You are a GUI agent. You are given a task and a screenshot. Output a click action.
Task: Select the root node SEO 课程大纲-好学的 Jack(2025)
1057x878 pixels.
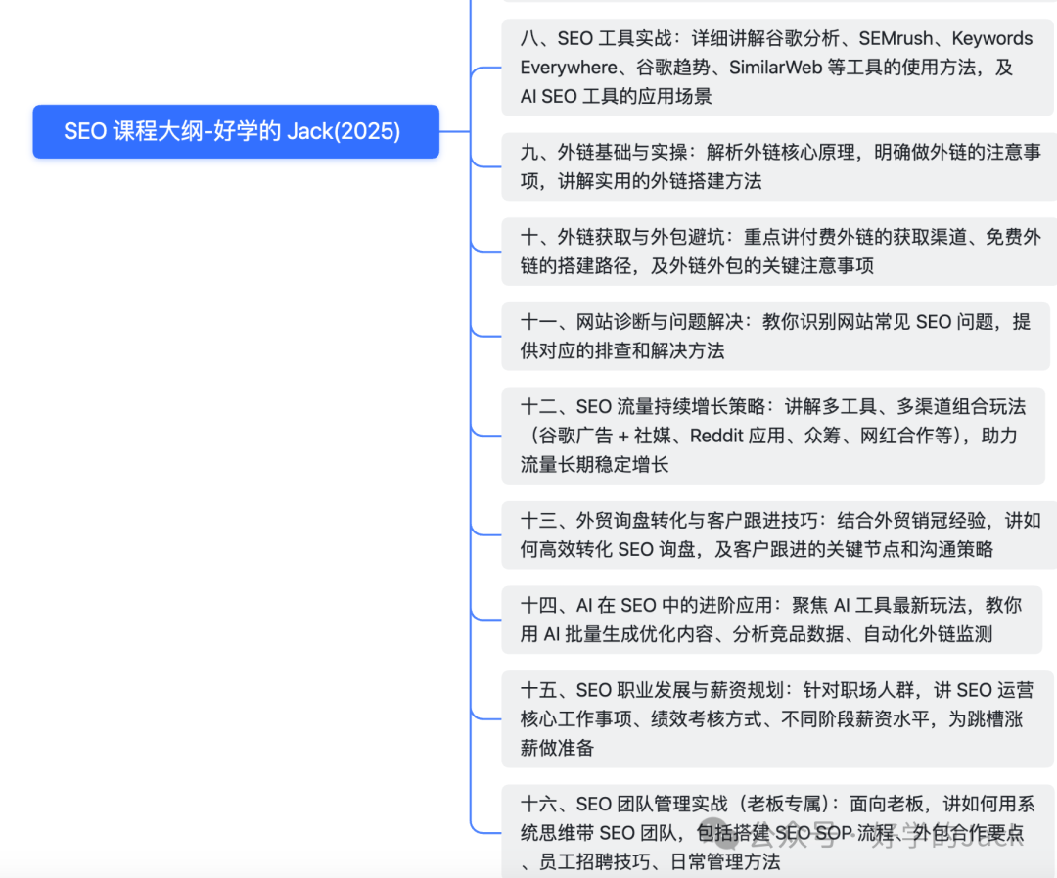tap(235, 131)
